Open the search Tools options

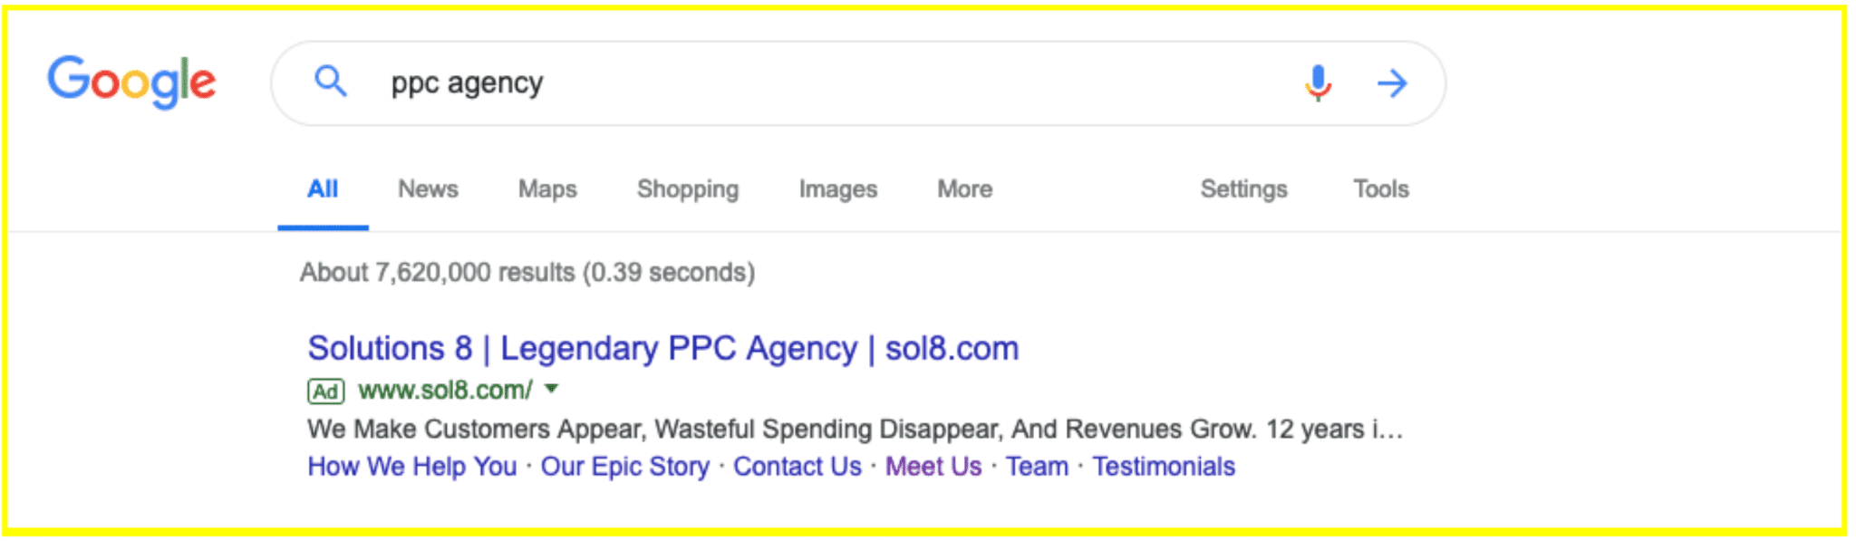point(1380,188)
